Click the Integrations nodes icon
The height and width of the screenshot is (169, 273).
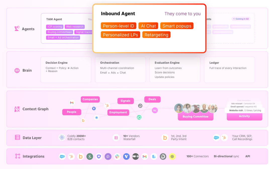[18, 156]
